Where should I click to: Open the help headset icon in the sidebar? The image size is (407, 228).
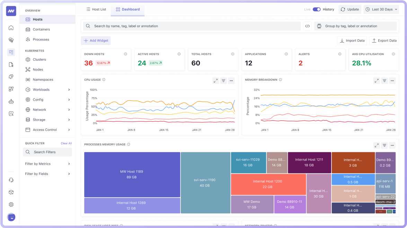click(x=11, y=180)
